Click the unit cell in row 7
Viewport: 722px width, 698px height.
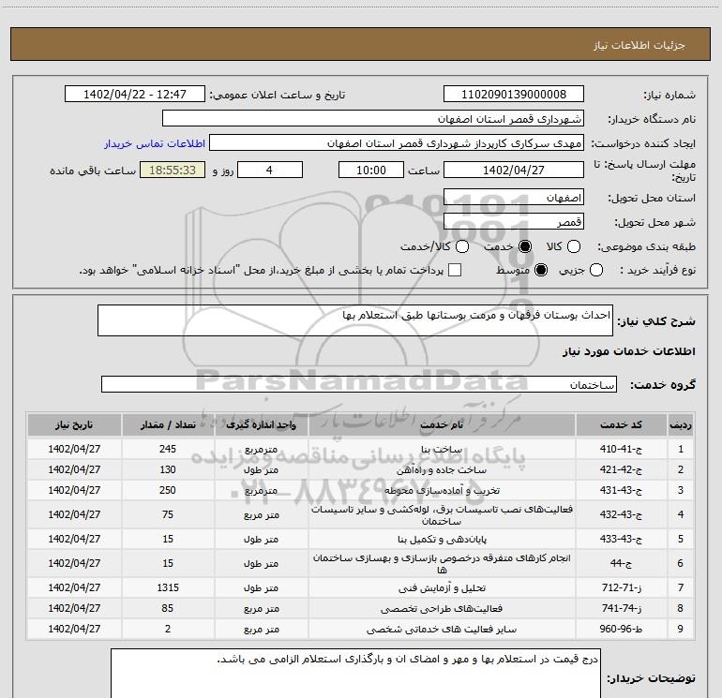261,588
